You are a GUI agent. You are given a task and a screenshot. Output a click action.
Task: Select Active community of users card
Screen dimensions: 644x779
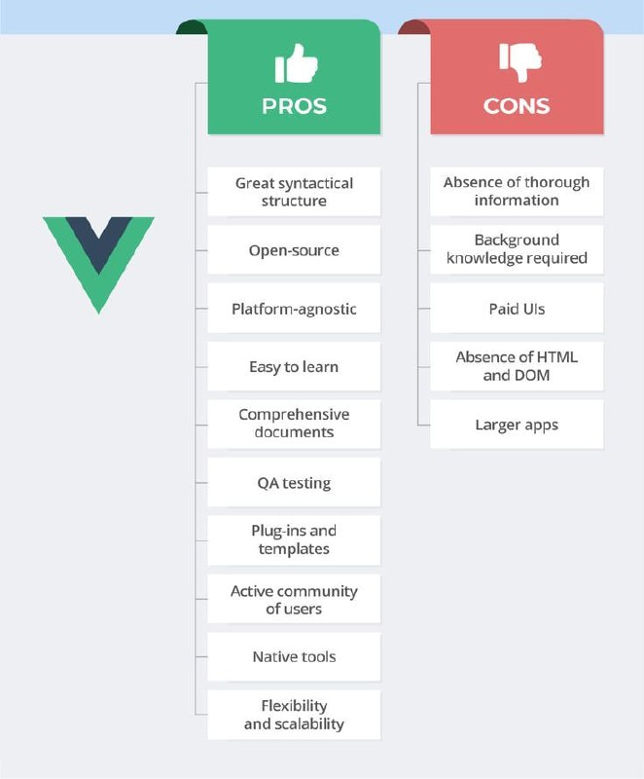tap(294, 599)
